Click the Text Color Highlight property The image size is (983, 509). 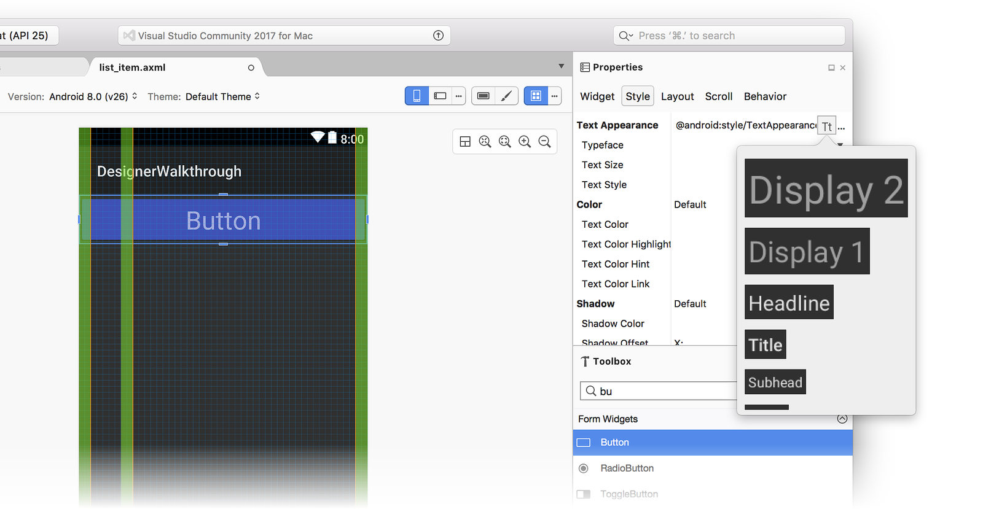click(x=627, y=244)
